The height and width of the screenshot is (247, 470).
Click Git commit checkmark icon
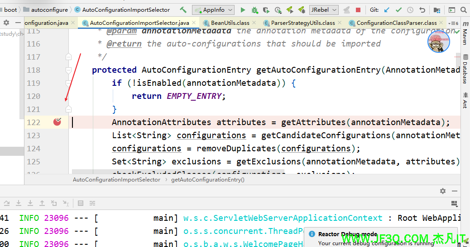(x=398, y=9)
